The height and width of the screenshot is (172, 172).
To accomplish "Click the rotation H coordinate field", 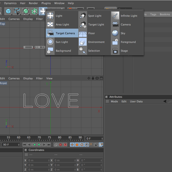I will (x=91, y=160).
